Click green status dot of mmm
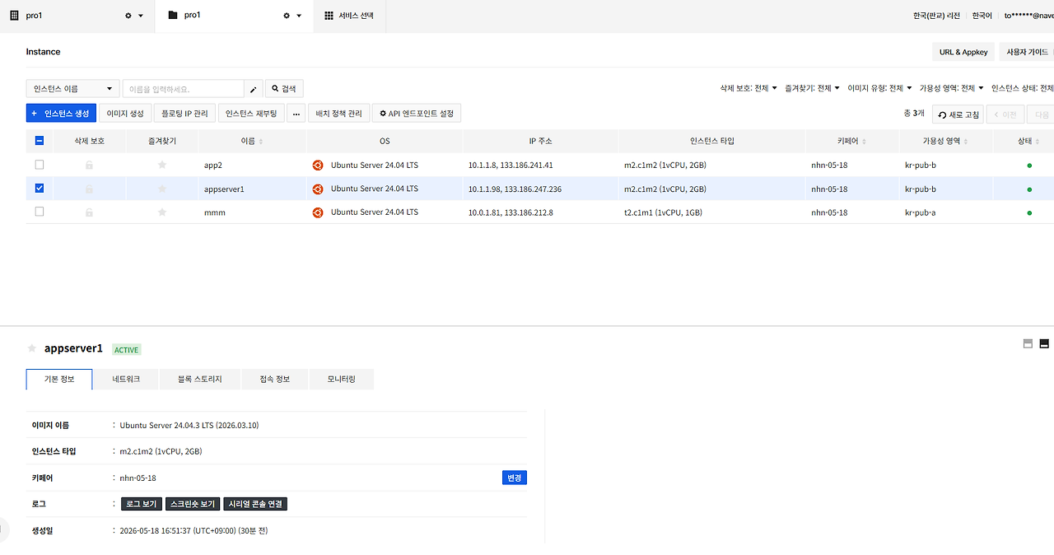Viewport: 1054px width, 555px height. (1029, 213)
